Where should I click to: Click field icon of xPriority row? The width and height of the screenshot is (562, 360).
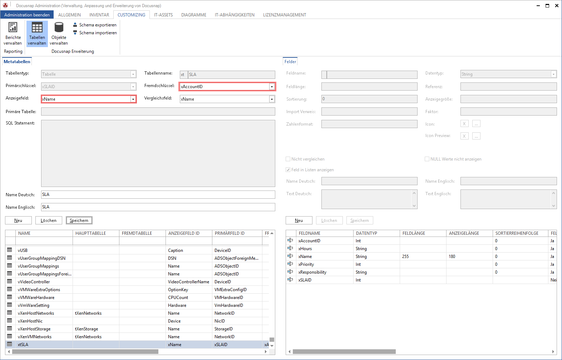(290, 264)
